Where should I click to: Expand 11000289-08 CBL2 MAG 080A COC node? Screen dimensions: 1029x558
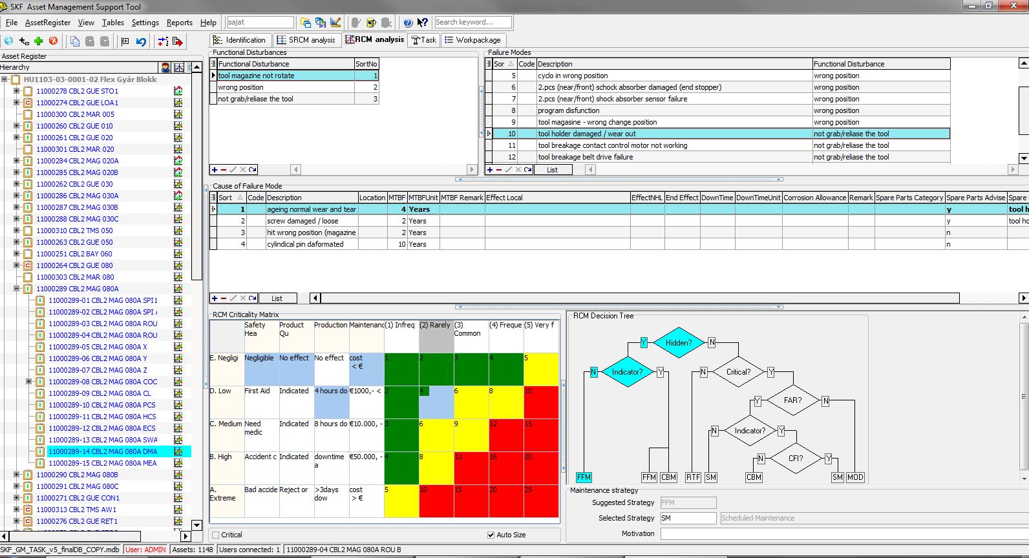click(29, 382)
